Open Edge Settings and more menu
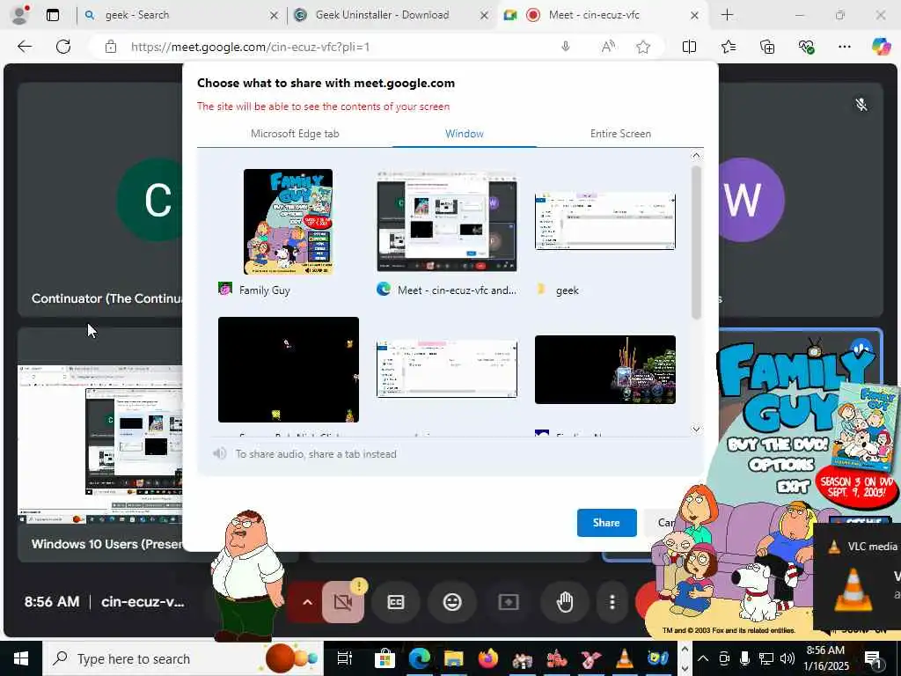This screenshot has width=901, height=676. tap(844, 47)
